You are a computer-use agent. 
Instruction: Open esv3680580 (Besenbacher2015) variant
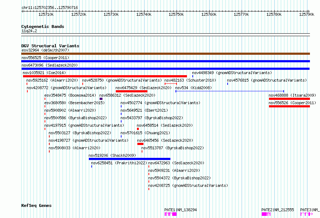74,103
